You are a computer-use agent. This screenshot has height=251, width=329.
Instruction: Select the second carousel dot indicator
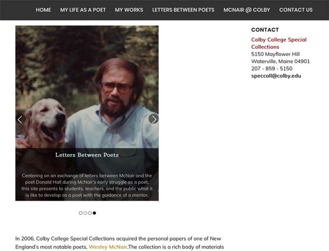85,213
